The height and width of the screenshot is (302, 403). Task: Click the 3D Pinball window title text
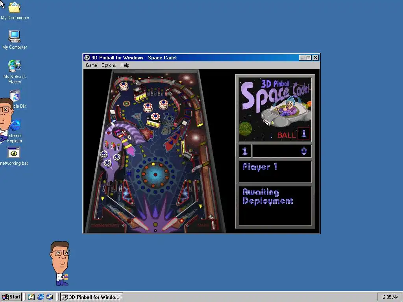134,58
